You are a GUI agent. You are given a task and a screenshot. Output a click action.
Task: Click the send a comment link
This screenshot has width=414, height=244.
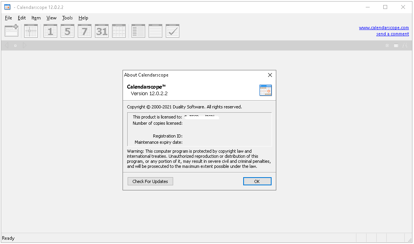pyautogui.click(x=393, y=34)
